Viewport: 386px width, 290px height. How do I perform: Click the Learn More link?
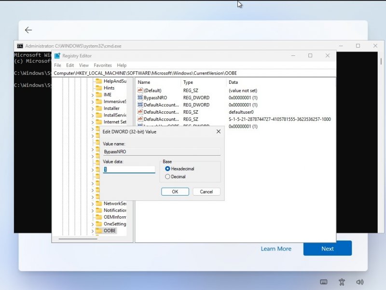coord(276,249)
